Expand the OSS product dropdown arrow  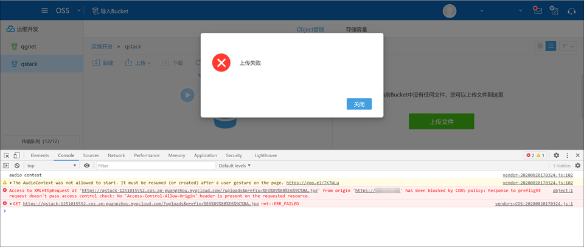tap(79, 10)
